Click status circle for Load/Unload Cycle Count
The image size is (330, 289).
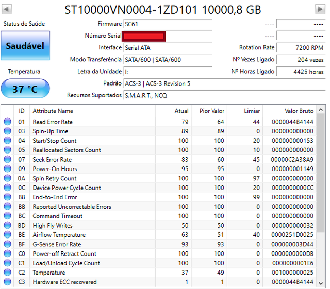7,263
